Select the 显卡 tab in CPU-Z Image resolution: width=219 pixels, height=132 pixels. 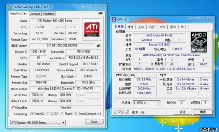click(173, 27)
